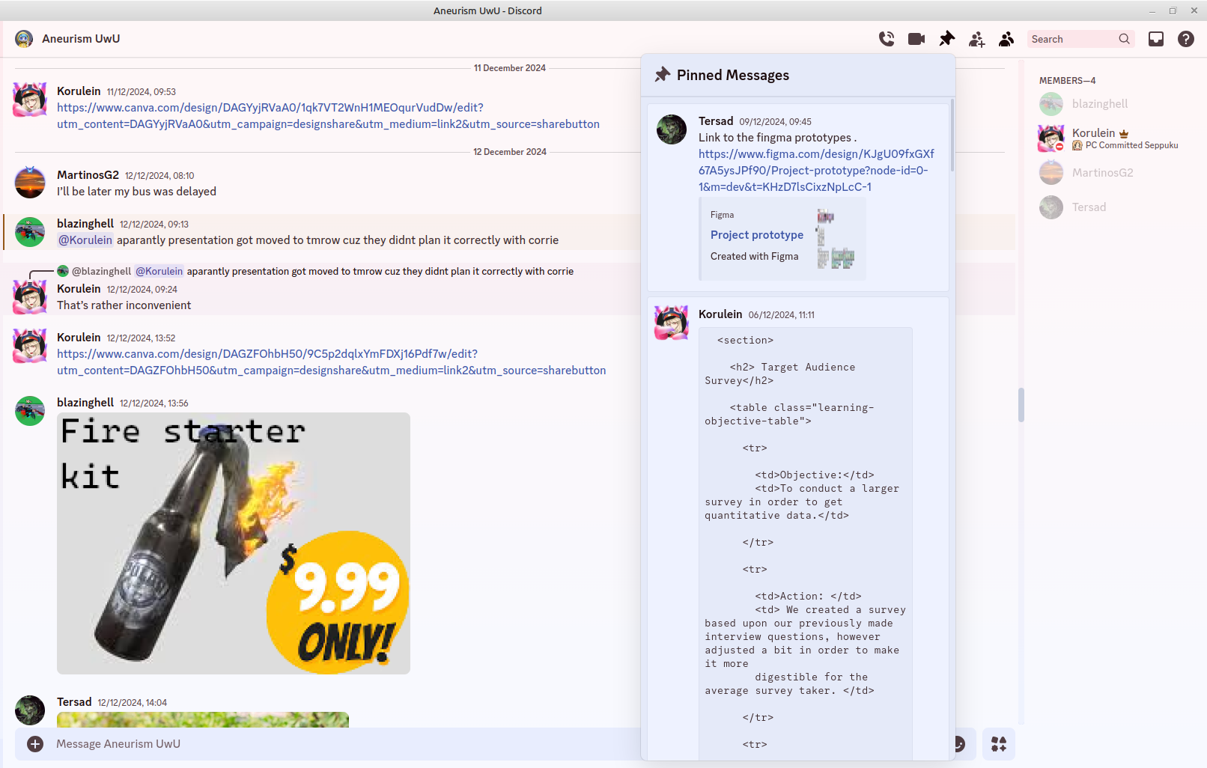Add friends to the group DM
The image size is (1207, 768).
pyautogui.click(x=976, y=39)
